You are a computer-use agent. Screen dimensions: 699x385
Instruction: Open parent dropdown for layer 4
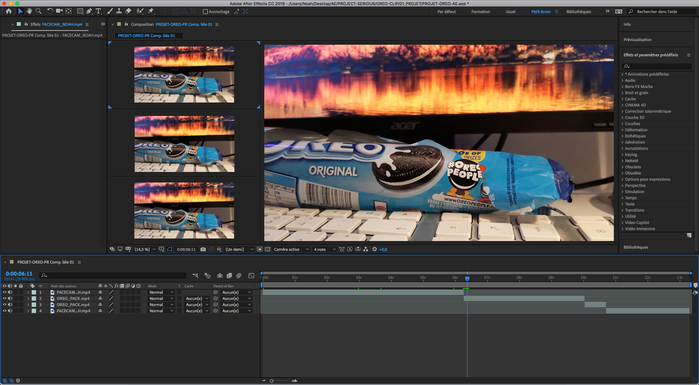(236, 311)
